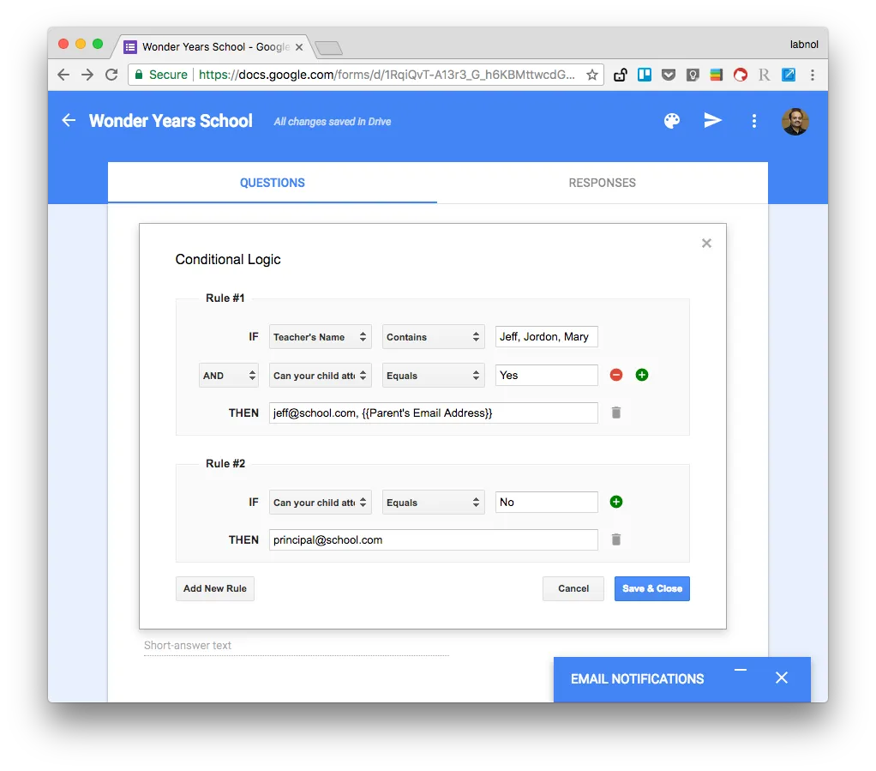Image resolution: width=876 pixels, height=771 pixels.
Task: Click the Save & Close button
Action: (x=651, y=588)
